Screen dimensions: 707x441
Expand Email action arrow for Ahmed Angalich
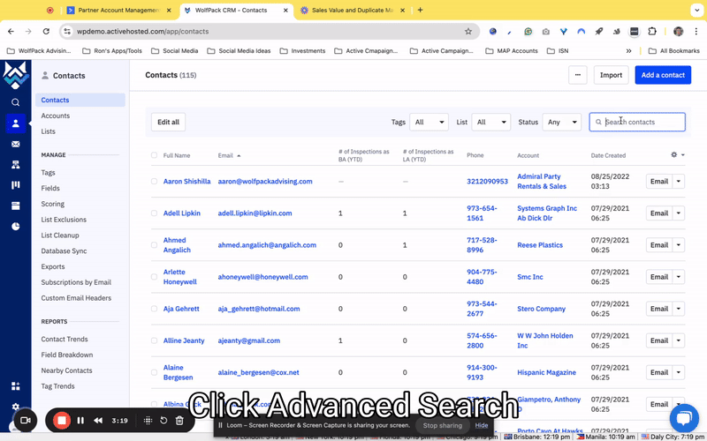pyautogui.click(x=679, y=245)
